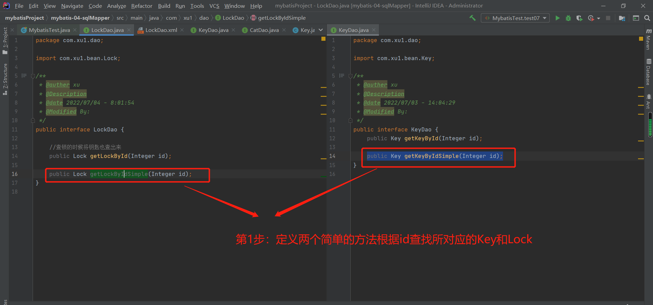The image size is (653, 305).
Task: Click the Javadoc end fold marker in KeyDao line 10
Action: (350, 120)
